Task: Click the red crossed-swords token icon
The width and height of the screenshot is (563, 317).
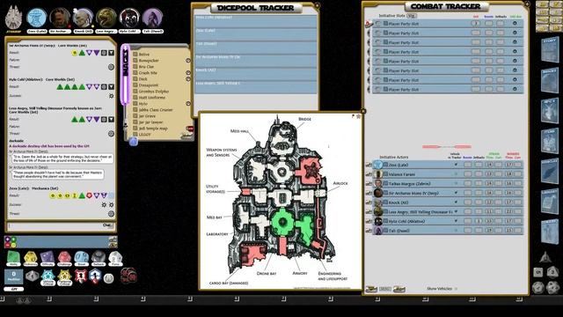Action: [81, 276]
